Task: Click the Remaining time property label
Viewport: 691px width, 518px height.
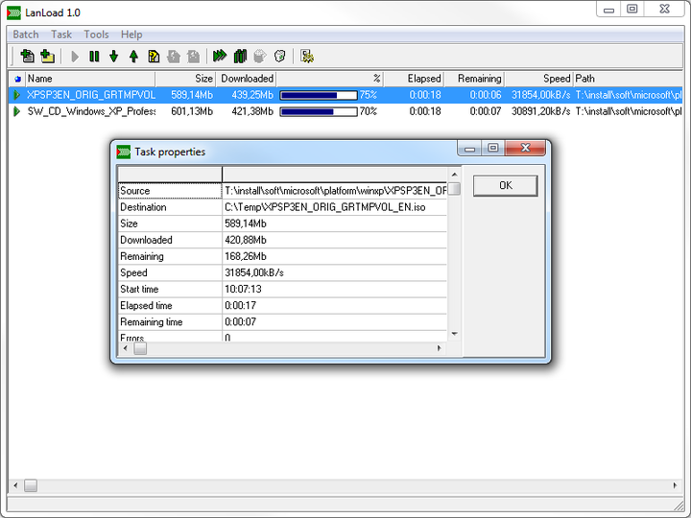Action: coord(152,322)
